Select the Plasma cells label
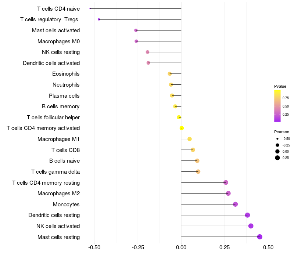This screenshot has height=257, width=294. tap(64, 96)
